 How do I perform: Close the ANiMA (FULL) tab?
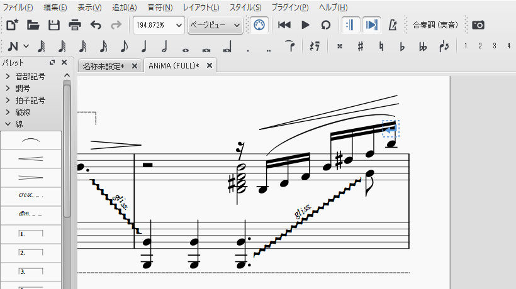coord(210,66)
